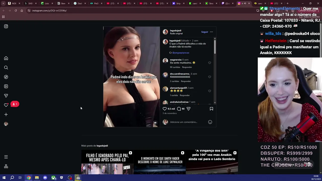Screen dimensions: 322x181
Task: Open the Darth Vader Luke Skywalker reel thumbnail
Action: 160,162
